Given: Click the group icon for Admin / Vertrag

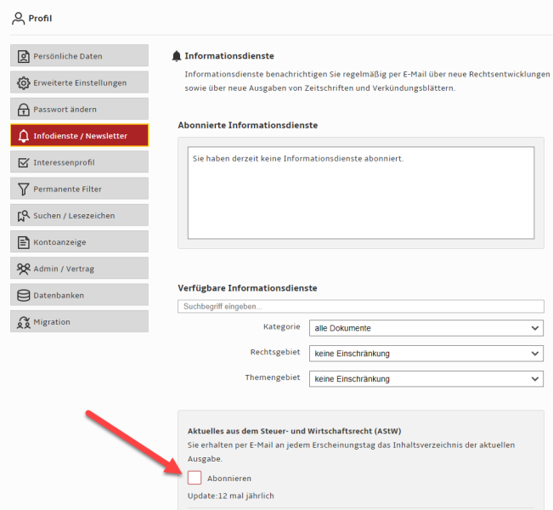Looking at the screenshot, I should pos(24,269).
